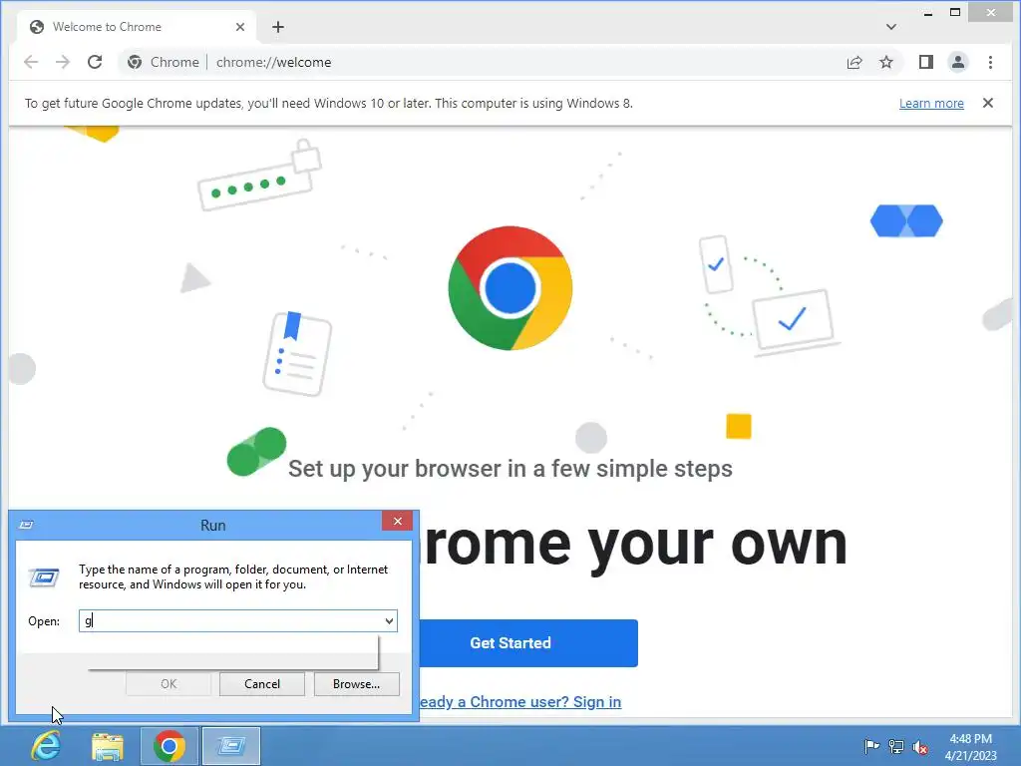Image resolution: width=1021 pixels, height=766 pixels.
Task: Close the Welcome to Chrome tab
Action: click(240, 27)
